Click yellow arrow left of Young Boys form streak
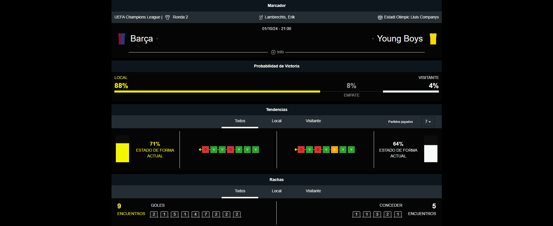 [296, 150]
